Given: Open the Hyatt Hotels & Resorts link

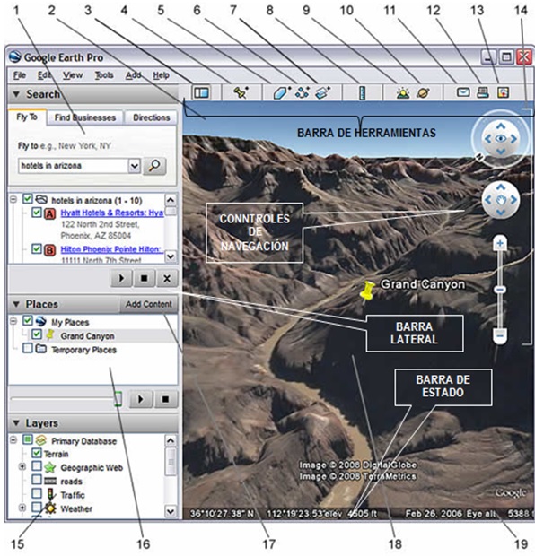Looking at the screenshot, I should pyautogui.click(x=112, y=213).
